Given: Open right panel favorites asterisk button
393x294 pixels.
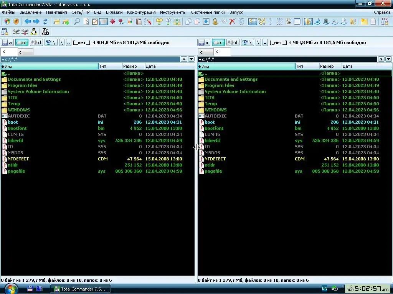Looking at the screenshot, I should 381,59.
